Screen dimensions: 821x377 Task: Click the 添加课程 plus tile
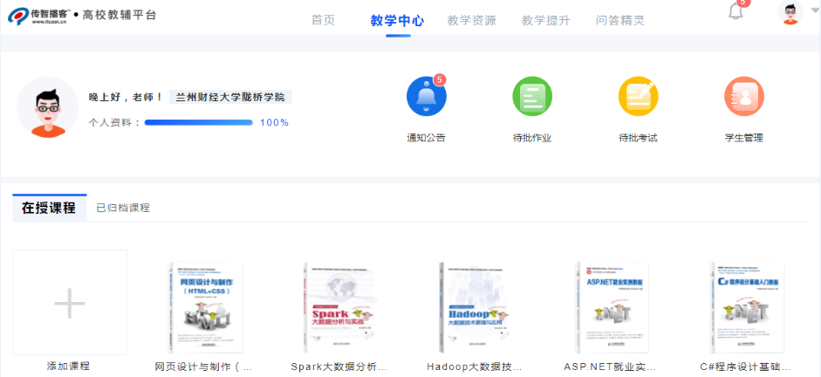click(70, 303)
